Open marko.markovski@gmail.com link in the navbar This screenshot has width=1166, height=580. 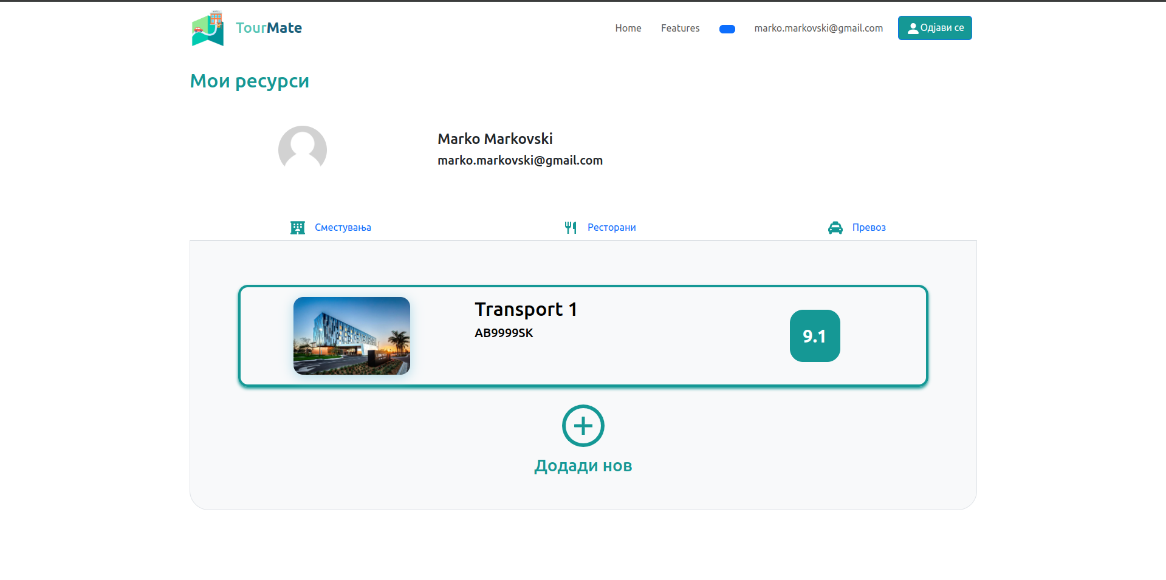click(818, 28)
